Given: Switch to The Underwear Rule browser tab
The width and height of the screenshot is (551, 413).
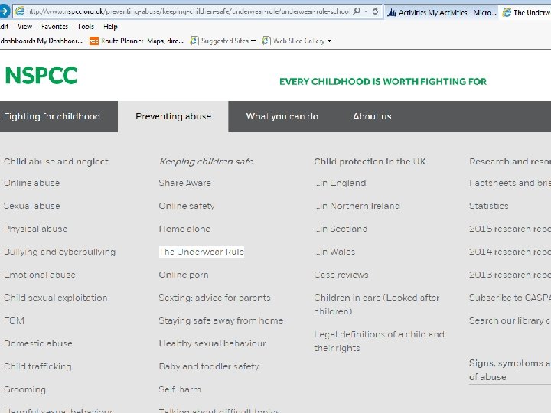Looking at the screenshot, I should coord(526,13).
